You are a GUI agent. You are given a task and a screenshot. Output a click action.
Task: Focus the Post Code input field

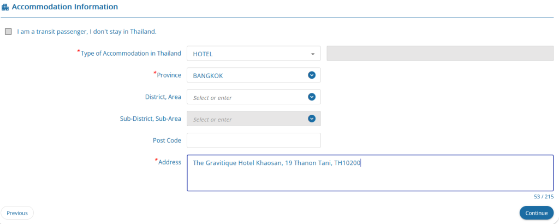point(254,140)
